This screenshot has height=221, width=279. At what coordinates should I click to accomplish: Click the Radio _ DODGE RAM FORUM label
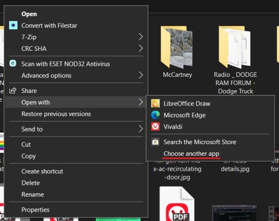[235, 83]
